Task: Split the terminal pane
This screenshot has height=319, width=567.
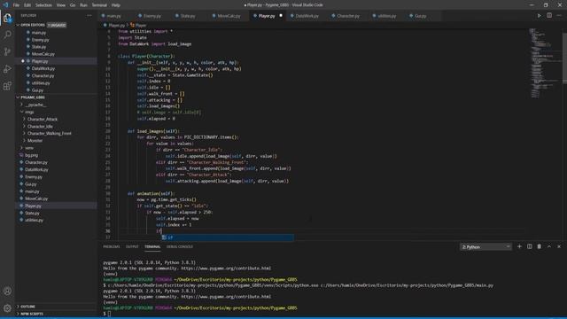Action: [530, 246]
